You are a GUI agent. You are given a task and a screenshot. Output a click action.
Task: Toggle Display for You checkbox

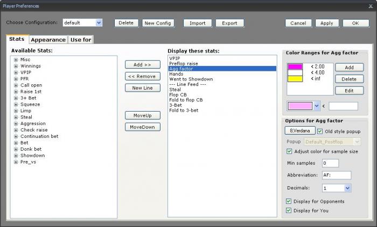[289, 210]
